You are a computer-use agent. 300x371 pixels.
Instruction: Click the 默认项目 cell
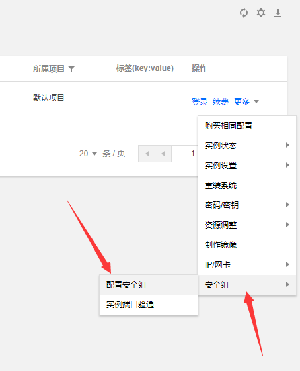click(48, 98)
